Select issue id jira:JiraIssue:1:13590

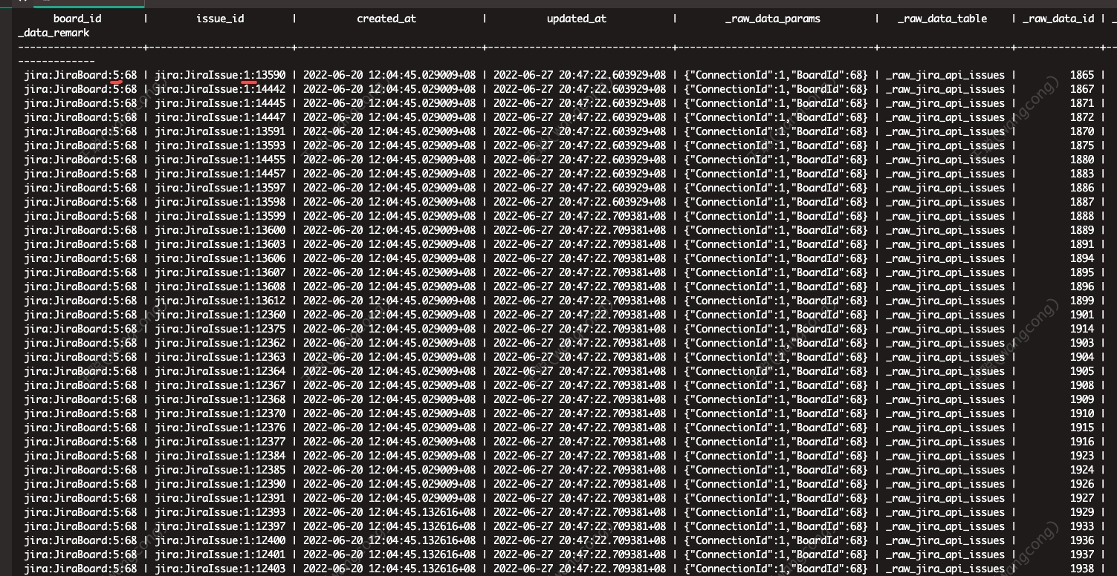point(220,75)
